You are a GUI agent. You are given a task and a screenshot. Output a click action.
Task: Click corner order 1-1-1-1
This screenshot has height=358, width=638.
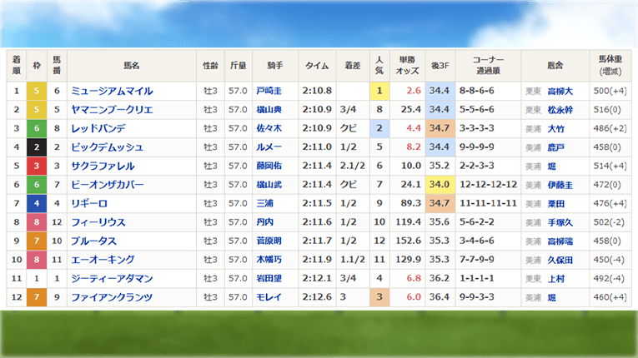click(476, 278)
